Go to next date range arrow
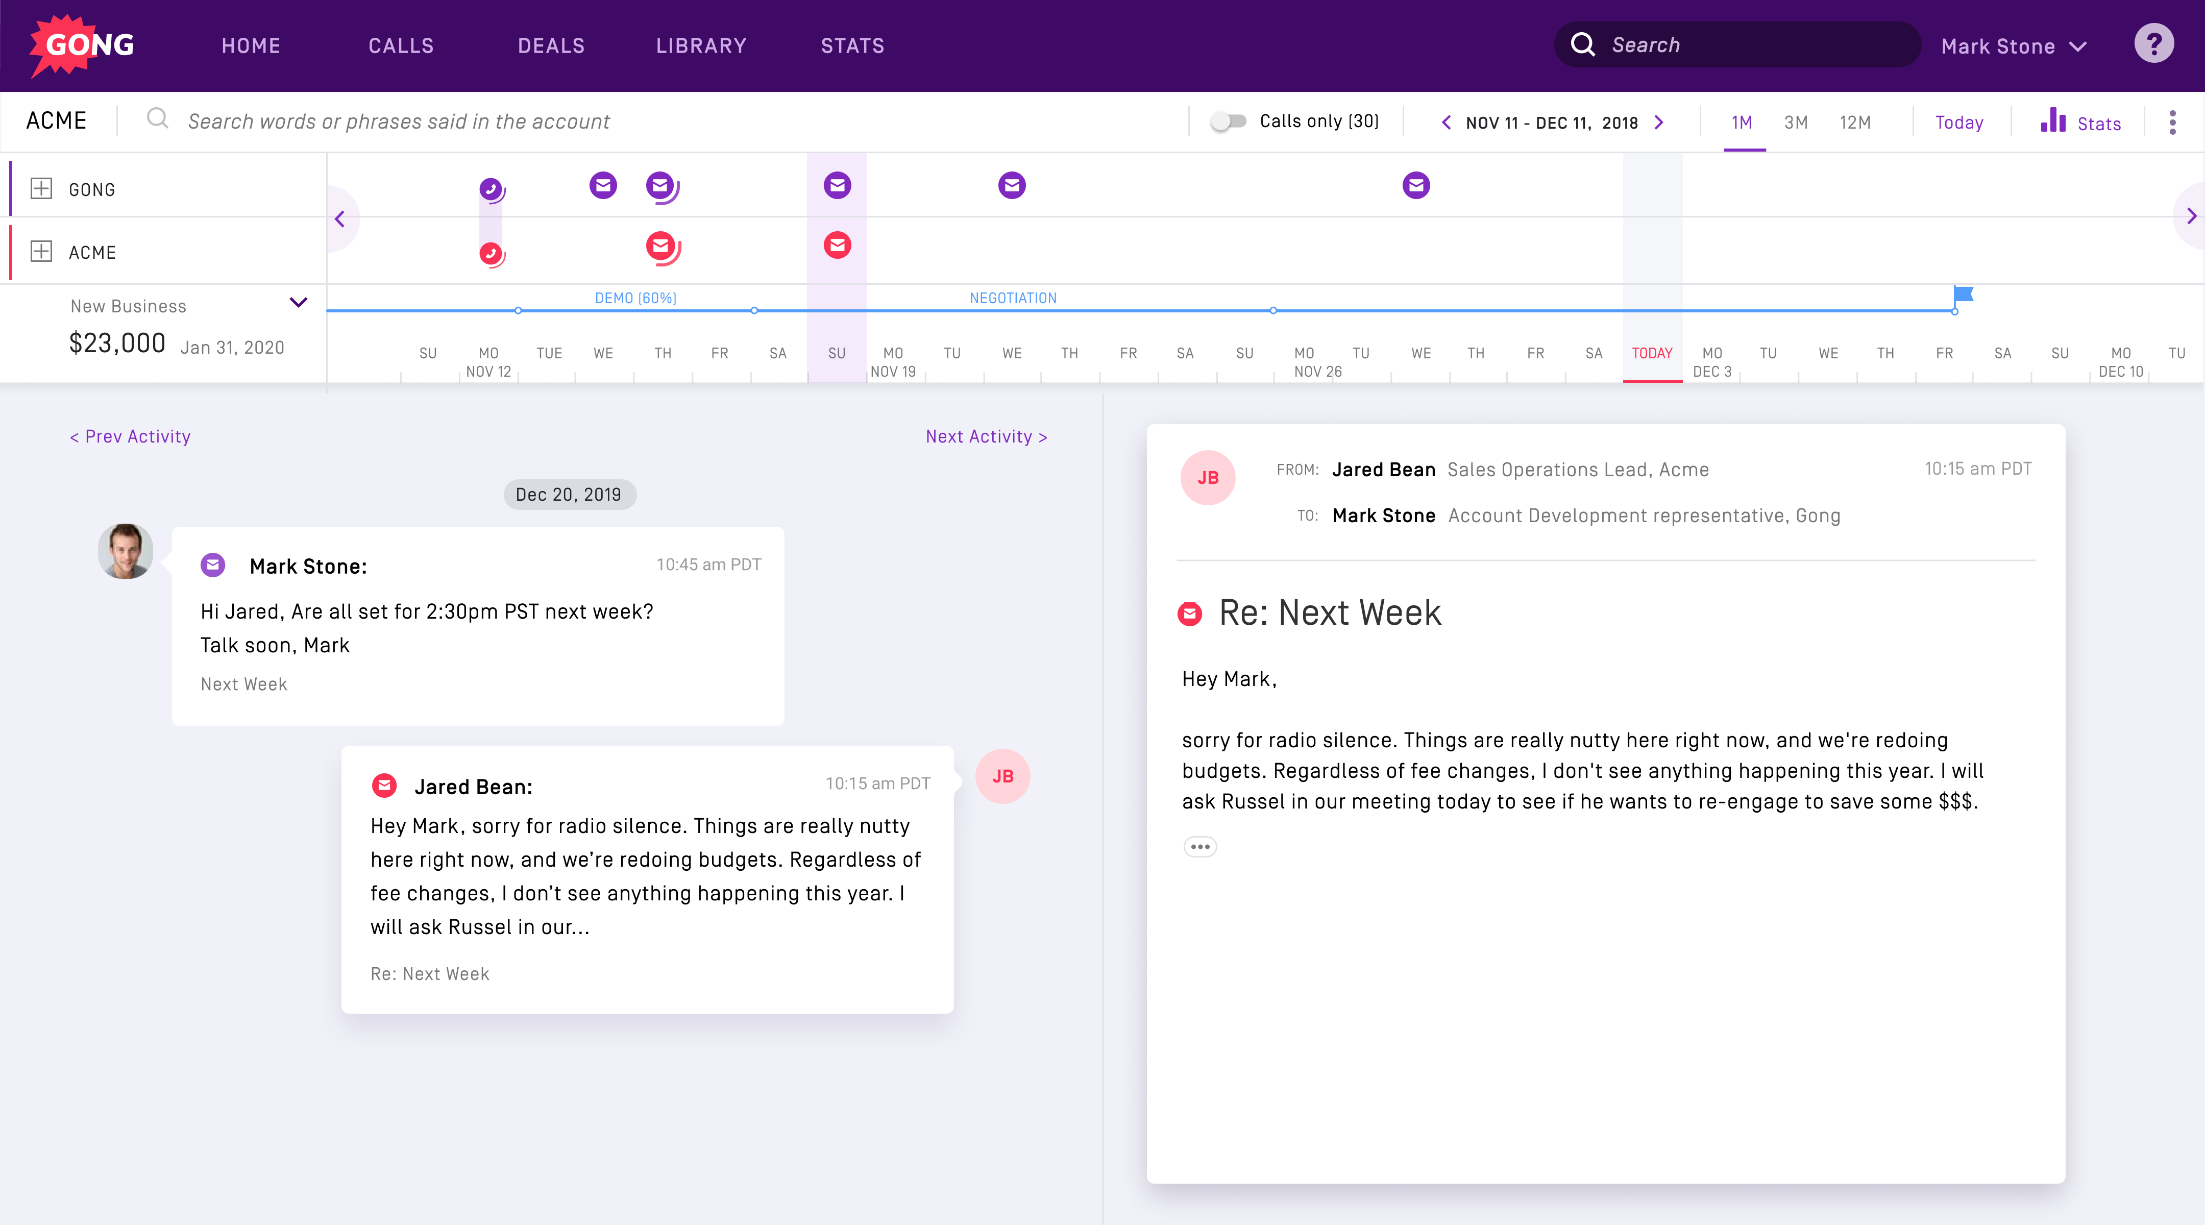The image size is (2205, 1225). pyautogui.click(x=1659, y=122)
